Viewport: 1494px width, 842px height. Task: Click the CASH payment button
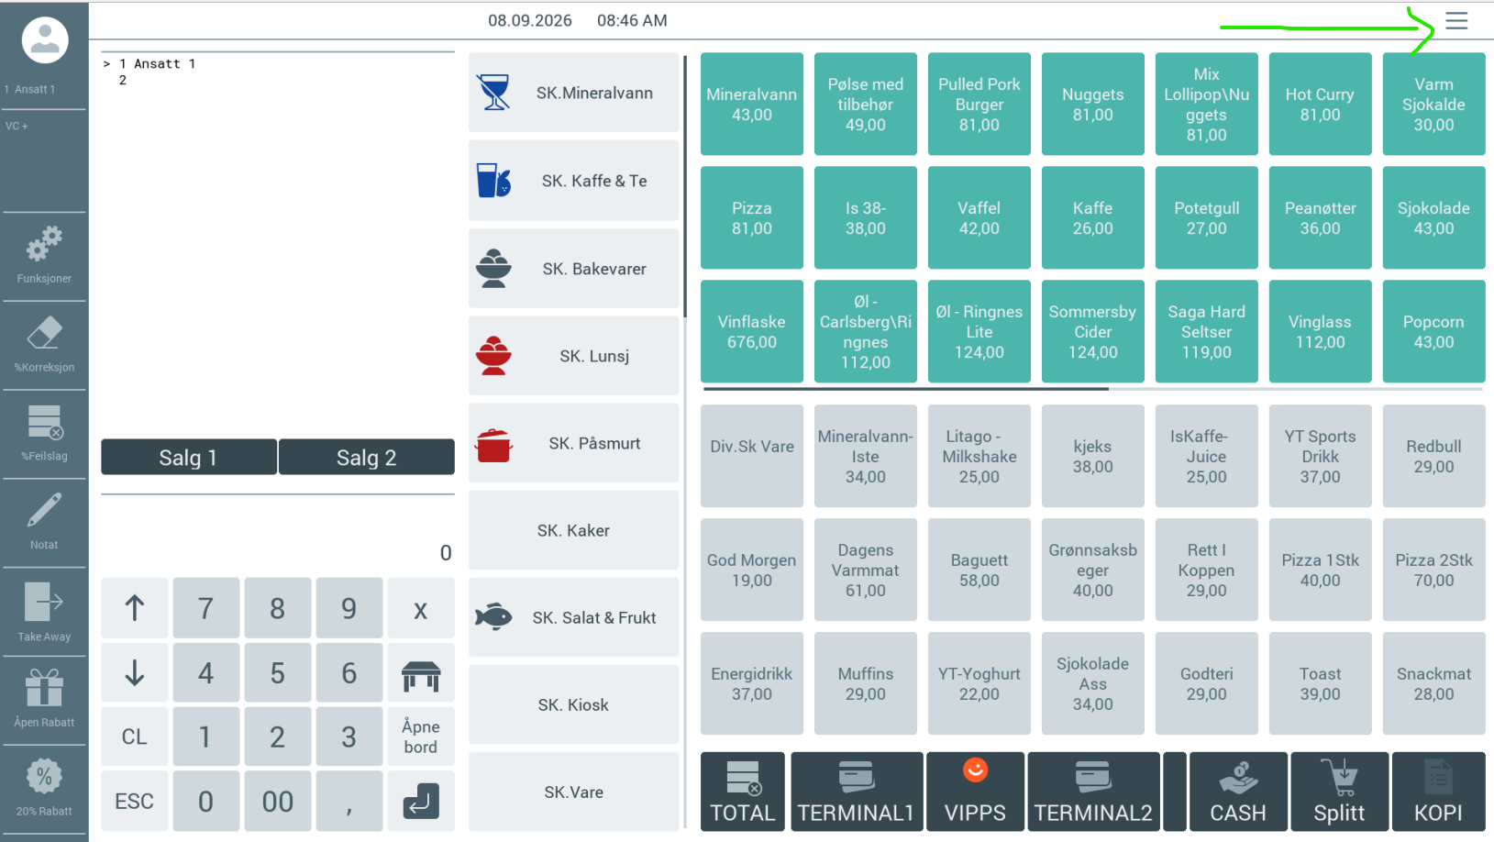[x=1237, y=792]
